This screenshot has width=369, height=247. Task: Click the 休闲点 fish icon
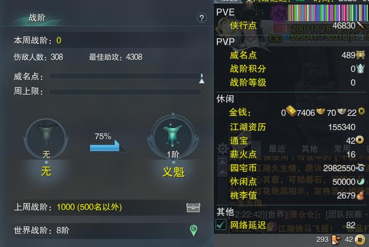tap(360, 181)
